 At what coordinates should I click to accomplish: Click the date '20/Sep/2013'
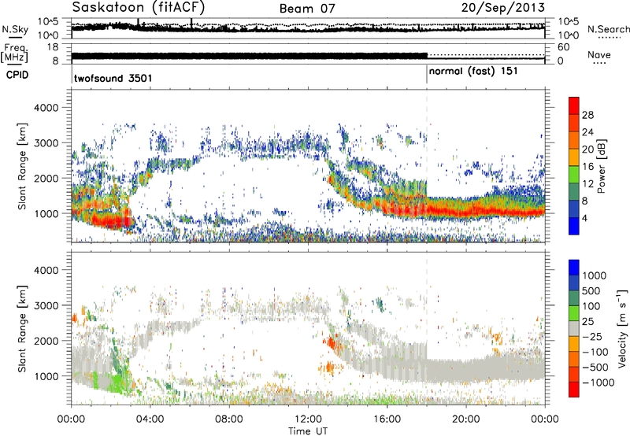(x=503, y=7)
